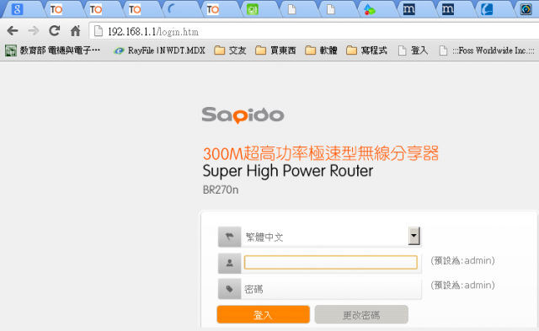
Task: Open the 登入 bookmark in bookmarks bar
Action: (413, 51)
